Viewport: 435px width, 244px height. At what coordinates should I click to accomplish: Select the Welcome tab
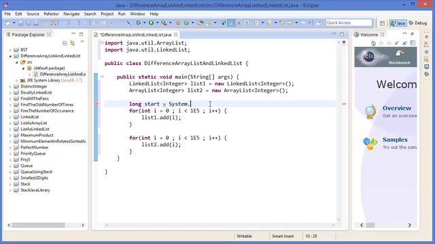(368, 35)
